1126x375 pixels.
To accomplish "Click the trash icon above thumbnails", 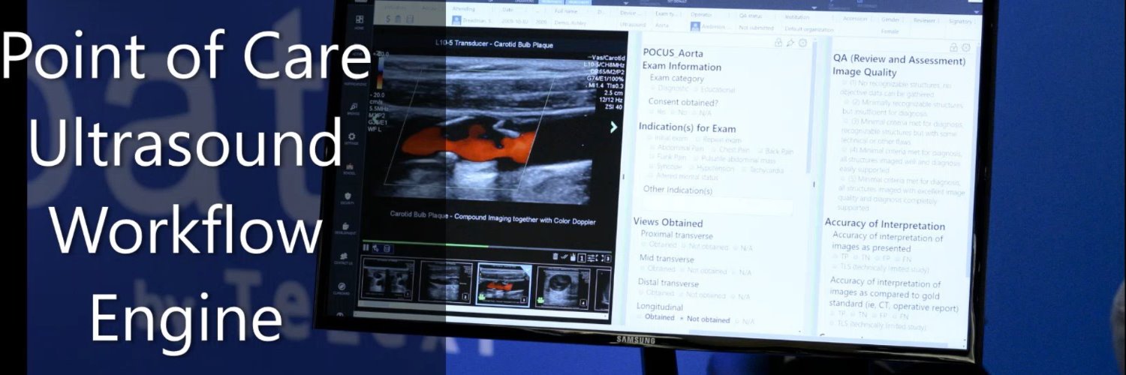I will click(555, 256).
